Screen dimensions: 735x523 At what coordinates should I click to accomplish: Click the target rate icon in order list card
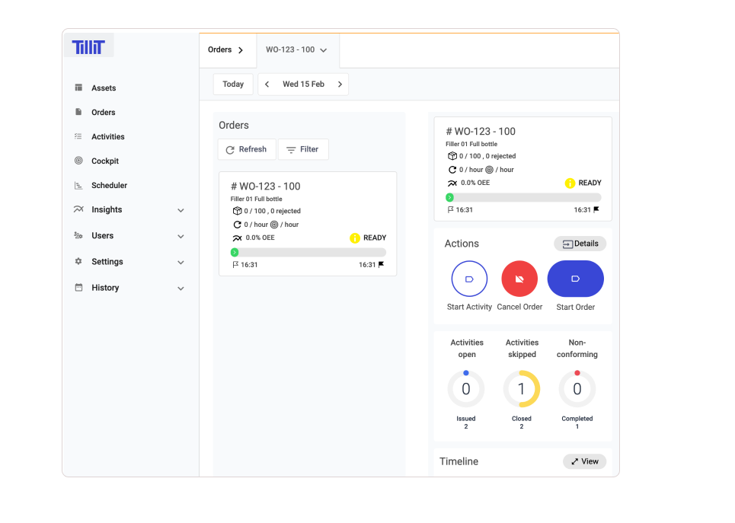point(274,225)
